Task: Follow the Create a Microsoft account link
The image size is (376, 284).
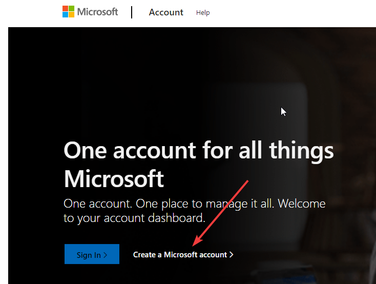Action: (180, 254)
